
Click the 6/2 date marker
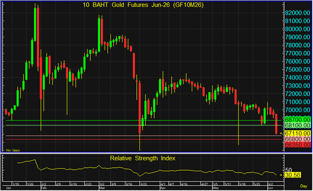coord(271,184)
